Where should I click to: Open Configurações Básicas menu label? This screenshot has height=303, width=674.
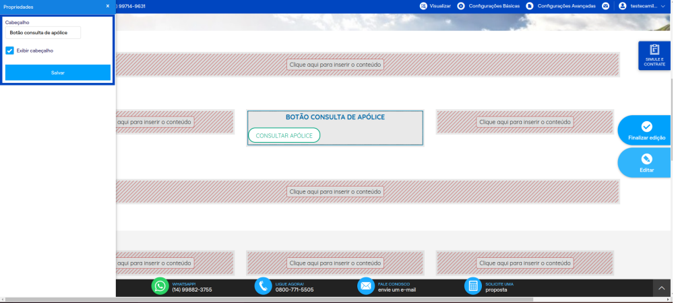[x=494, y=6]
